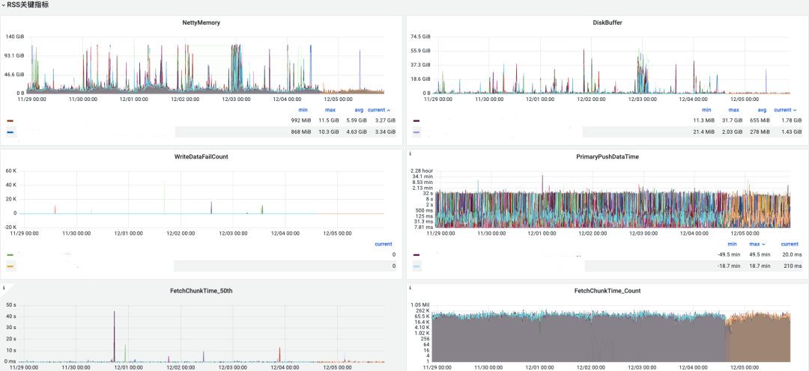
Task: Select the 10.3 GiB max value
Action: point(329,132)
